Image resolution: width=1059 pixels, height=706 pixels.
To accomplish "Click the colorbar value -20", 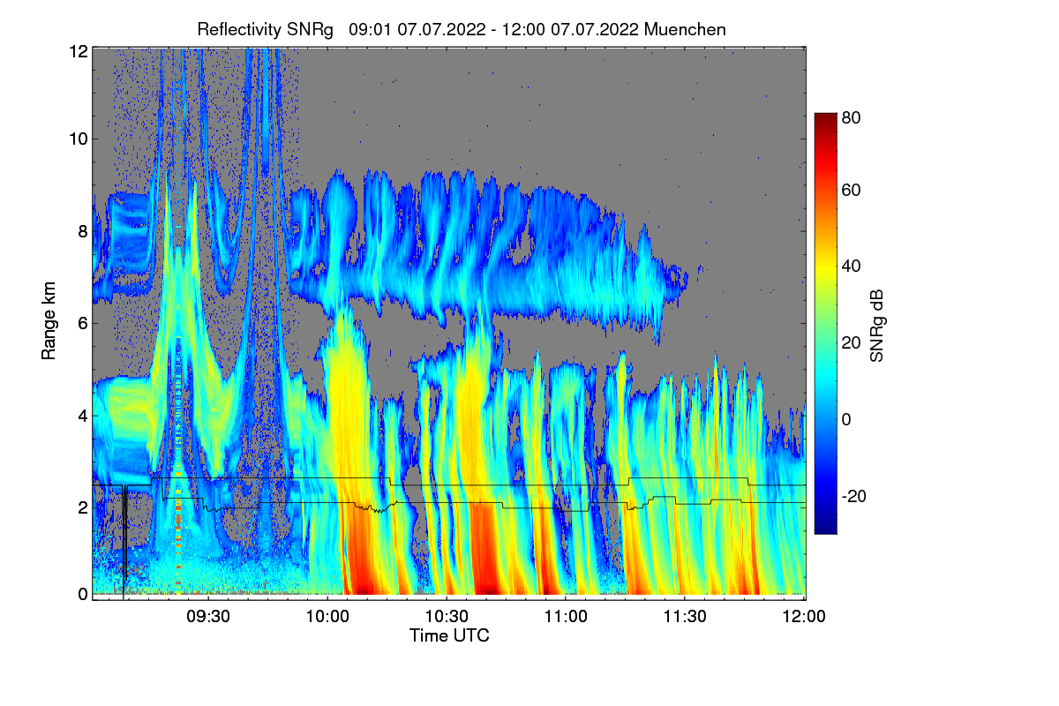I will (x=853, y=496).
